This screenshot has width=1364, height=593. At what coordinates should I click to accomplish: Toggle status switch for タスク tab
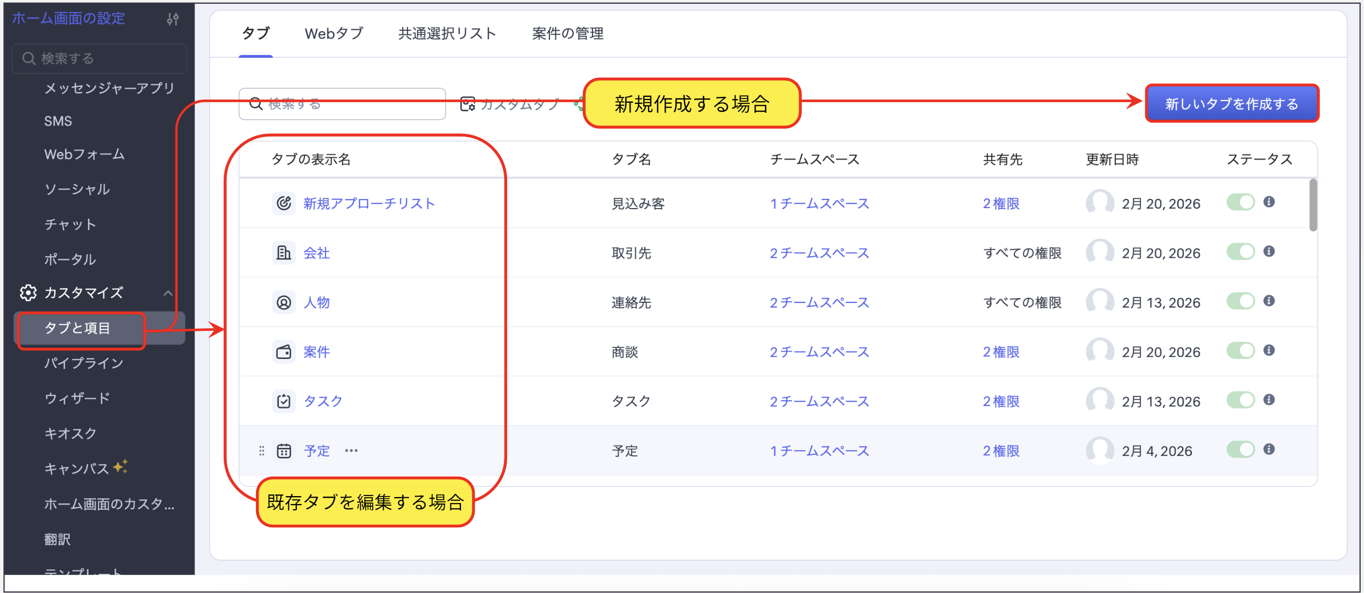(1241, 400)
